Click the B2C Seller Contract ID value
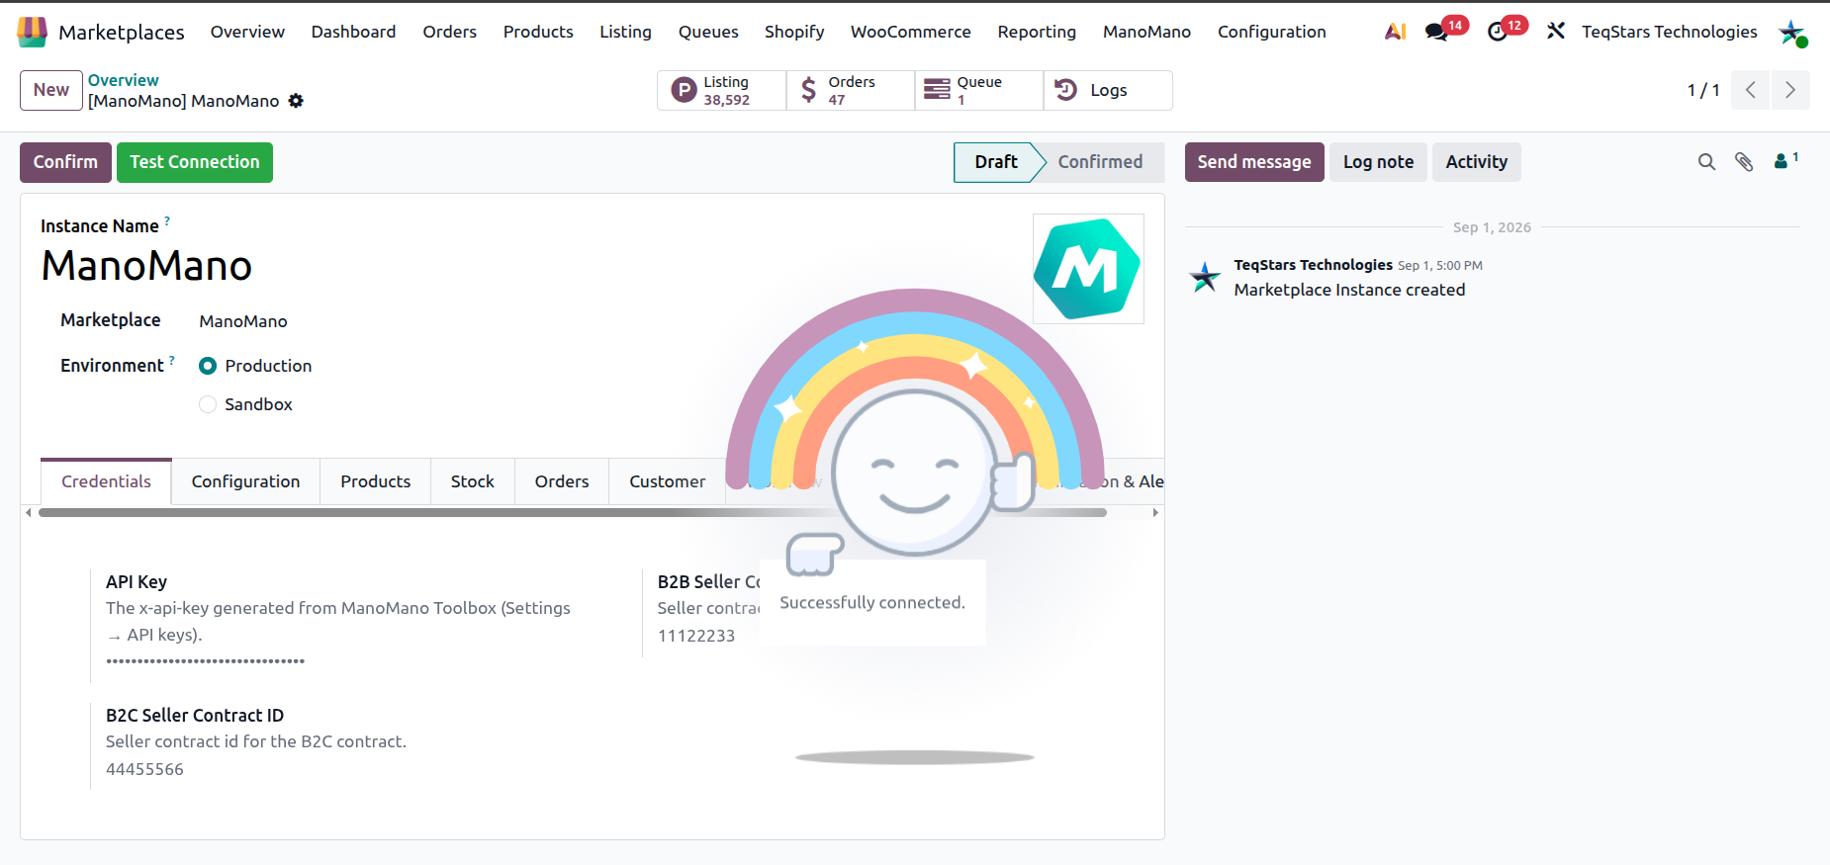This screenshot has width=1830, height=865. tap(145, 769)
